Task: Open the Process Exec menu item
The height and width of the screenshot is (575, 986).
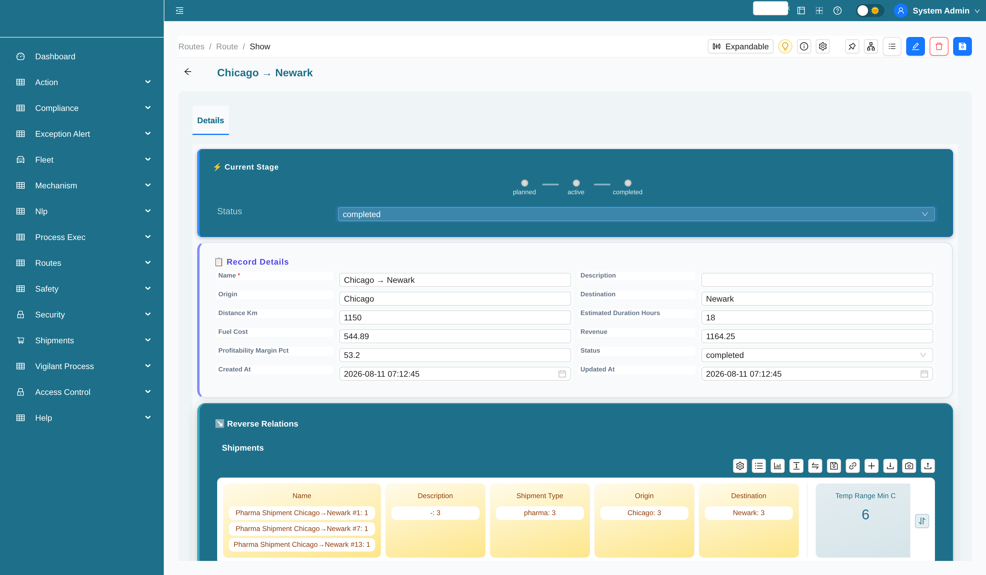Action: click(82, 237)
